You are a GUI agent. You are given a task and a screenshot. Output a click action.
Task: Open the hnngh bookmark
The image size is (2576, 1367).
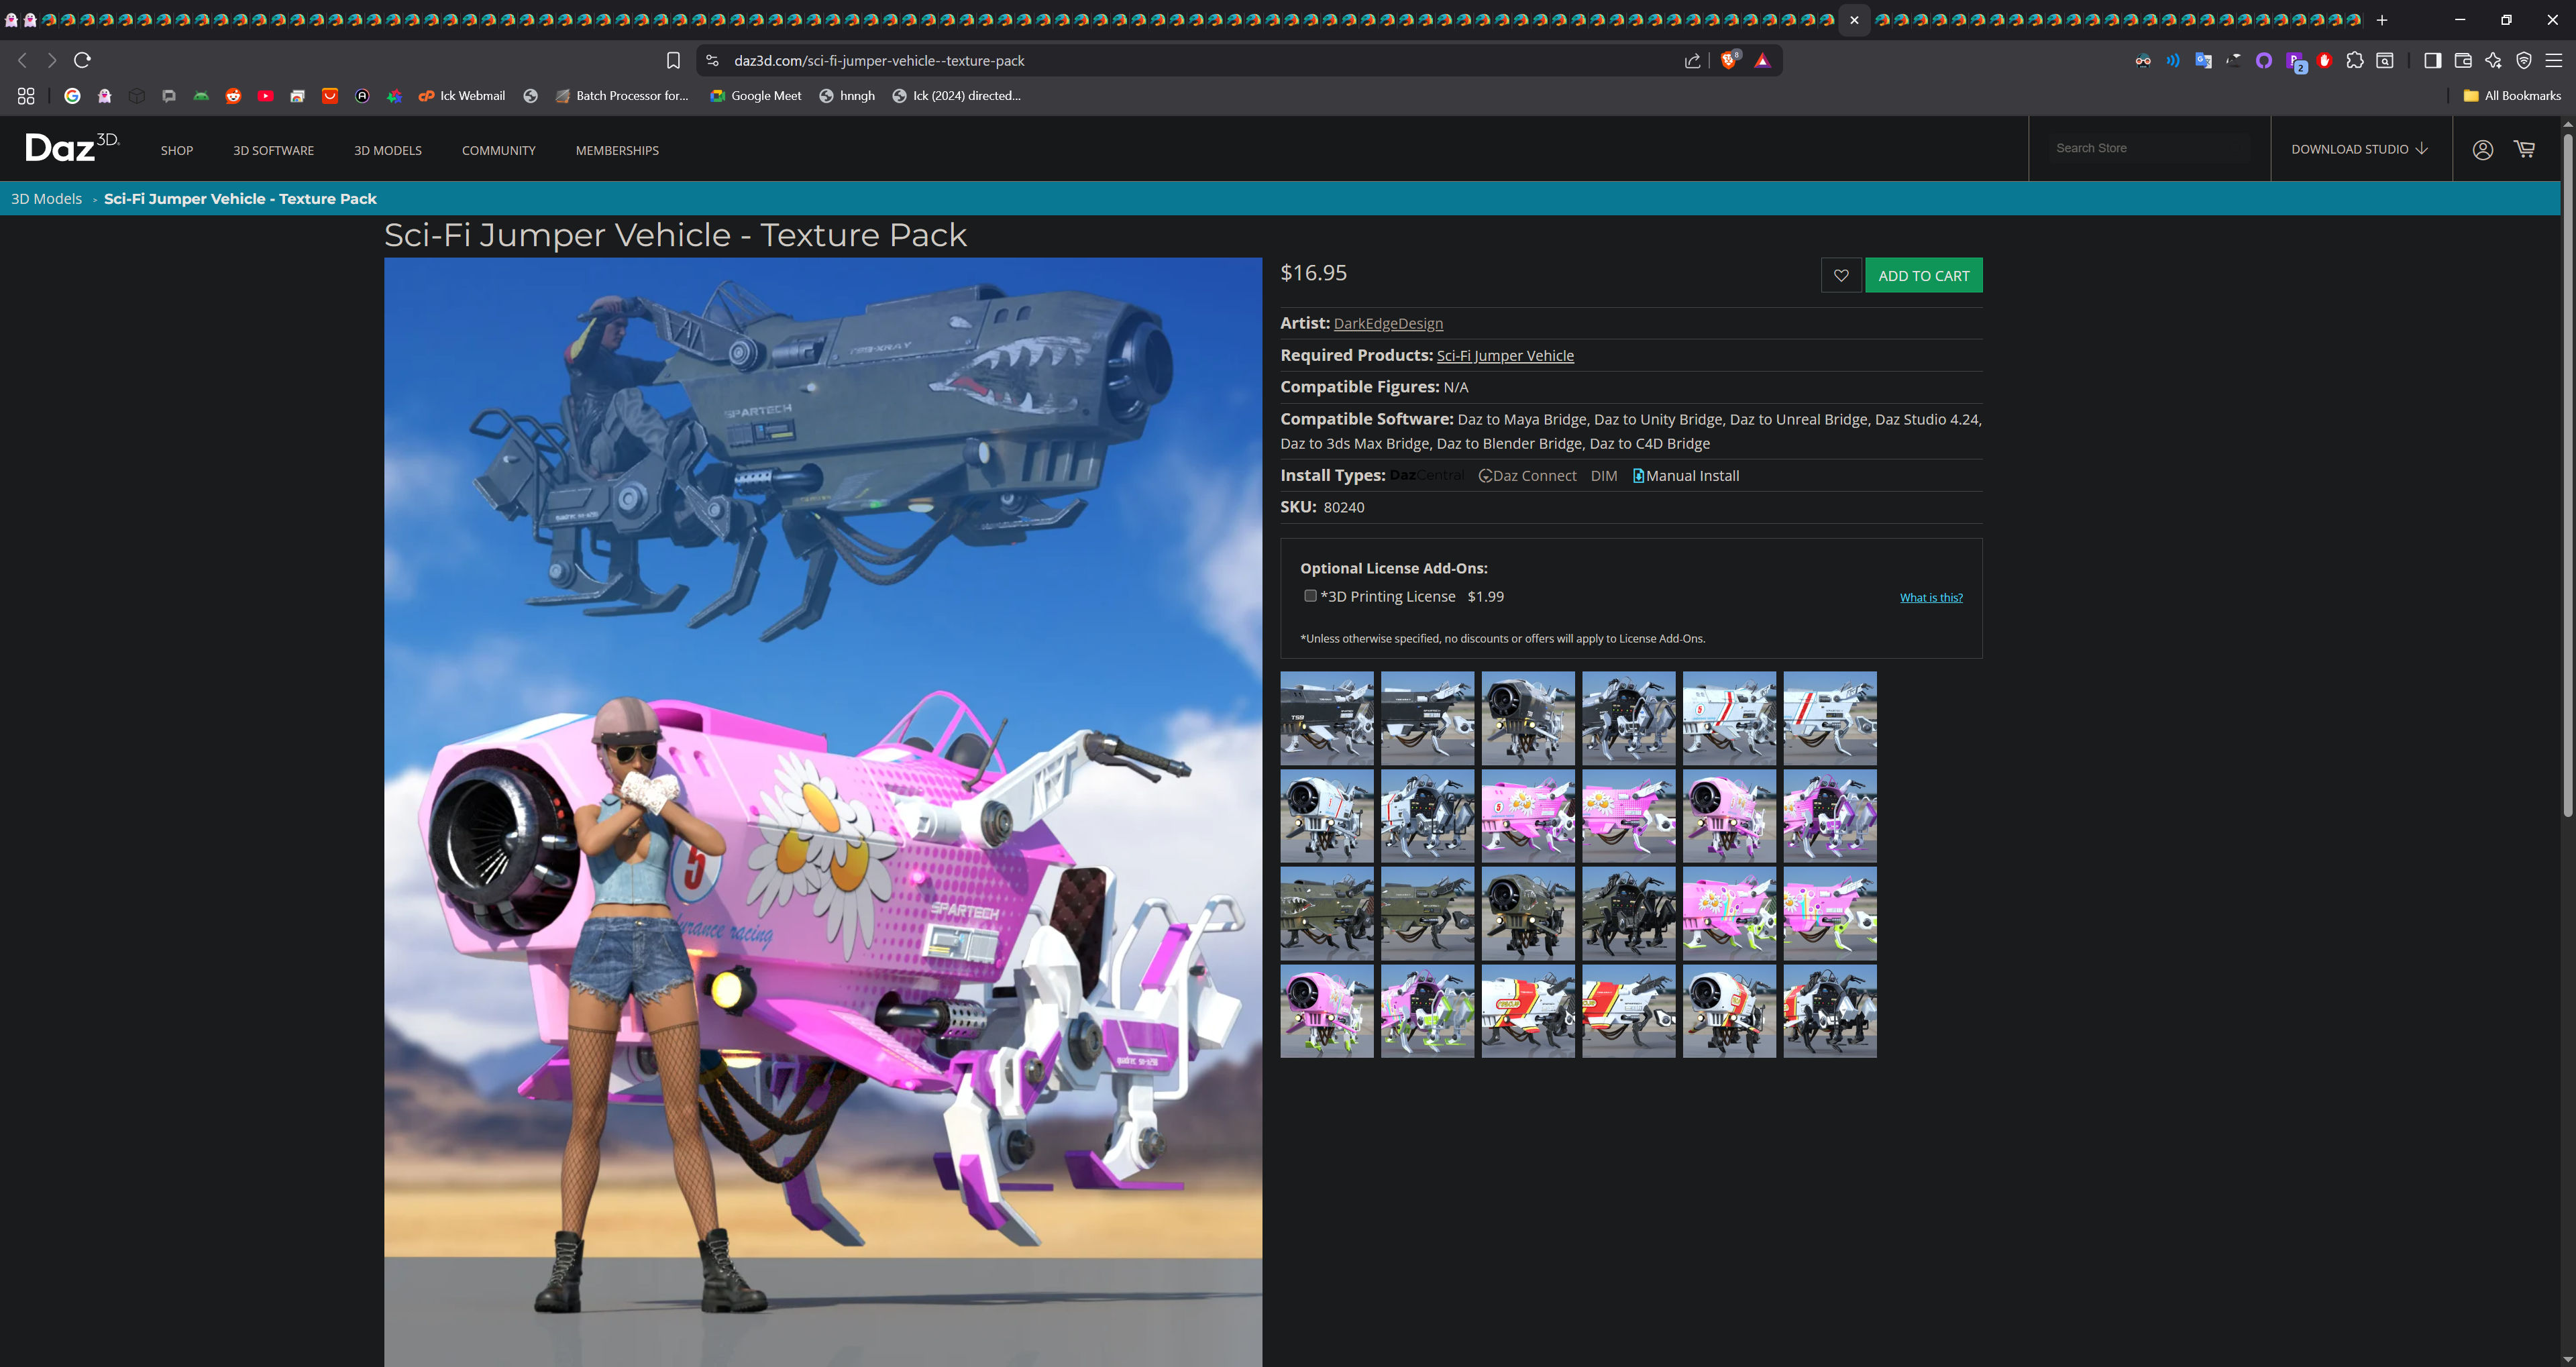pyautogui.click(x=847, y=96)
